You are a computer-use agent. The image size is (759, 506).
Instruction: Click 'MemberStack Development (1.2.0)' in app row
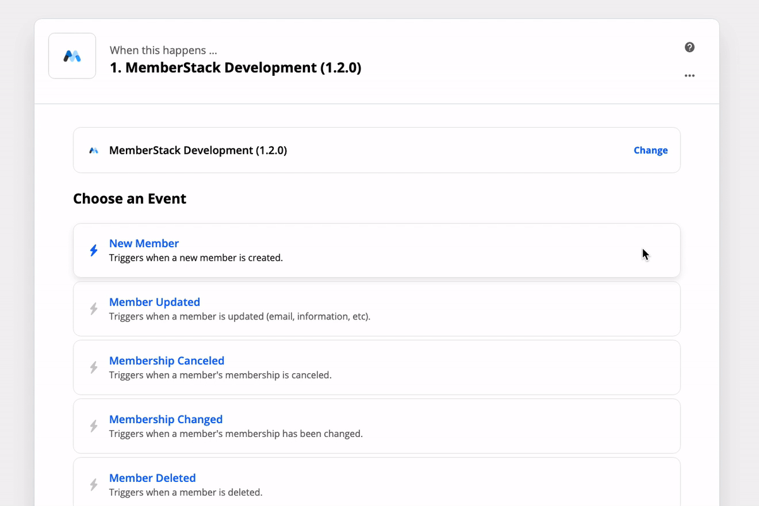(x=198, y=151)
